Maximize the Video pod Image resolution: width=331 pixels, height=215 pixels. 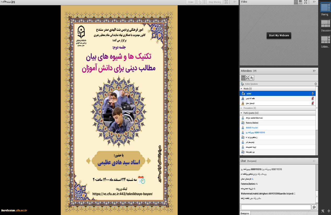pos(306,2)
